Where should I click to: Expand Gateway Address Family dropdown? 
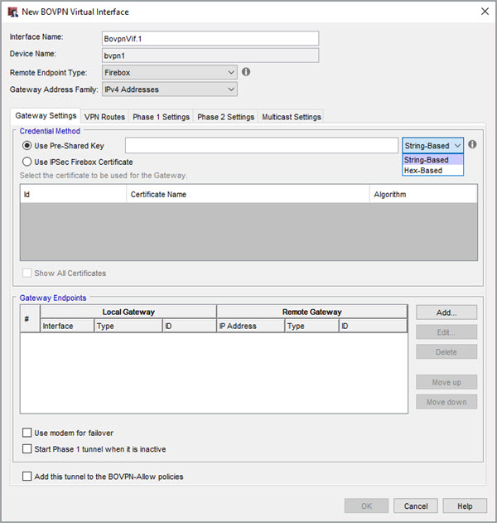pyautogui.click(x=169, y=89)
